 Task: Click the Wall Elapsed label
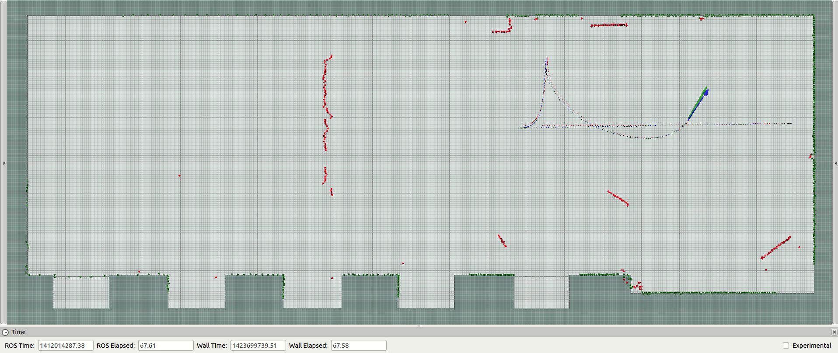point(308,346)
